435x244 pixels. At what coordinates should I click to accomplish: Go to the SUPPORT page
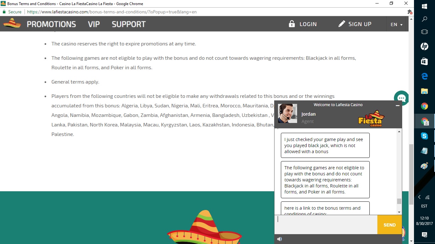(129, 24)
